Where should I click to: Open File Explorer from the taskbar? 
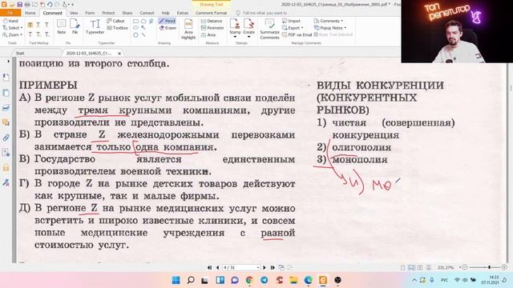(293, 280)
